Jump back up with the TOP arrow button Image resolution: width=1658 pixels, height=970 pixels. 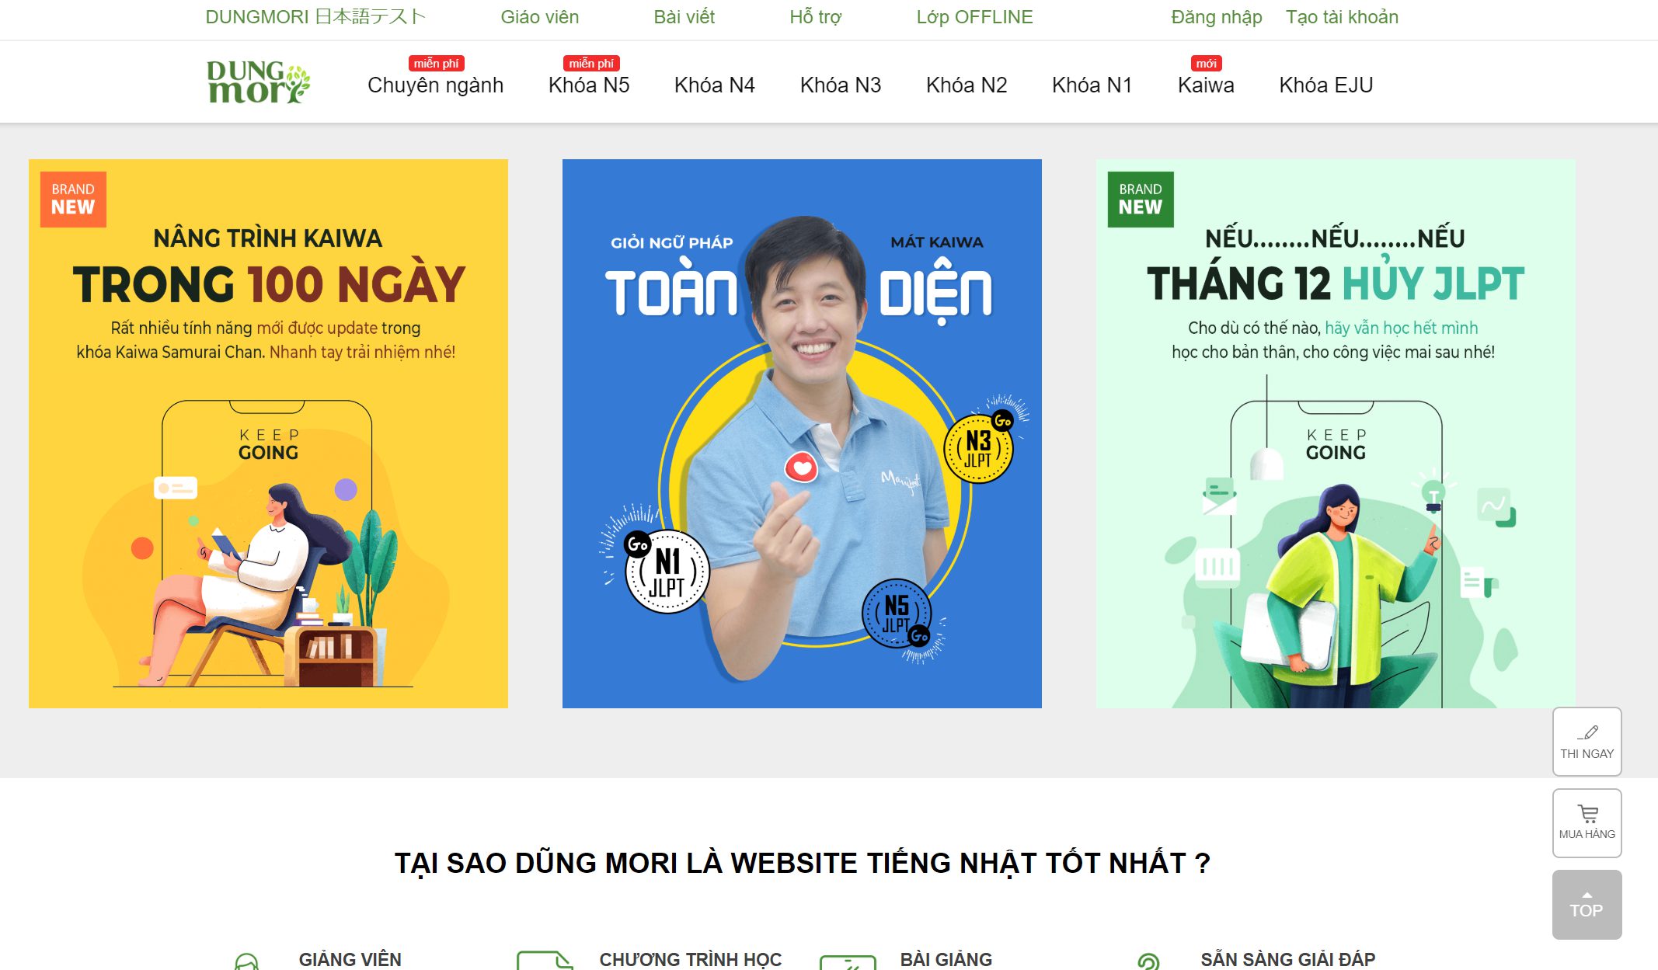1587,905
